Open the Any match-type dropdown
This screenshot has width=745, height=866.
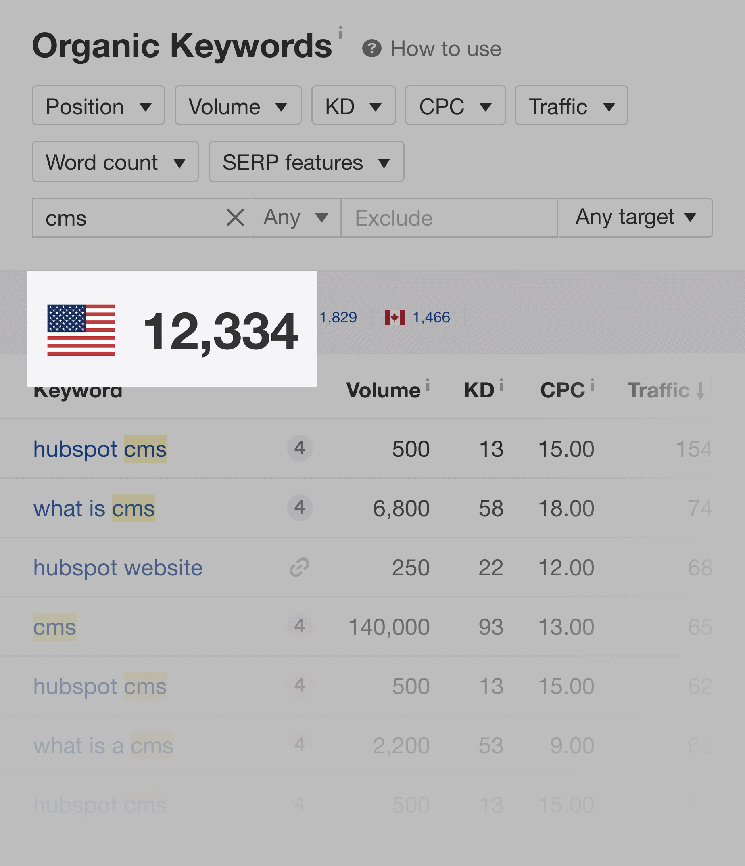pos(295,218)
